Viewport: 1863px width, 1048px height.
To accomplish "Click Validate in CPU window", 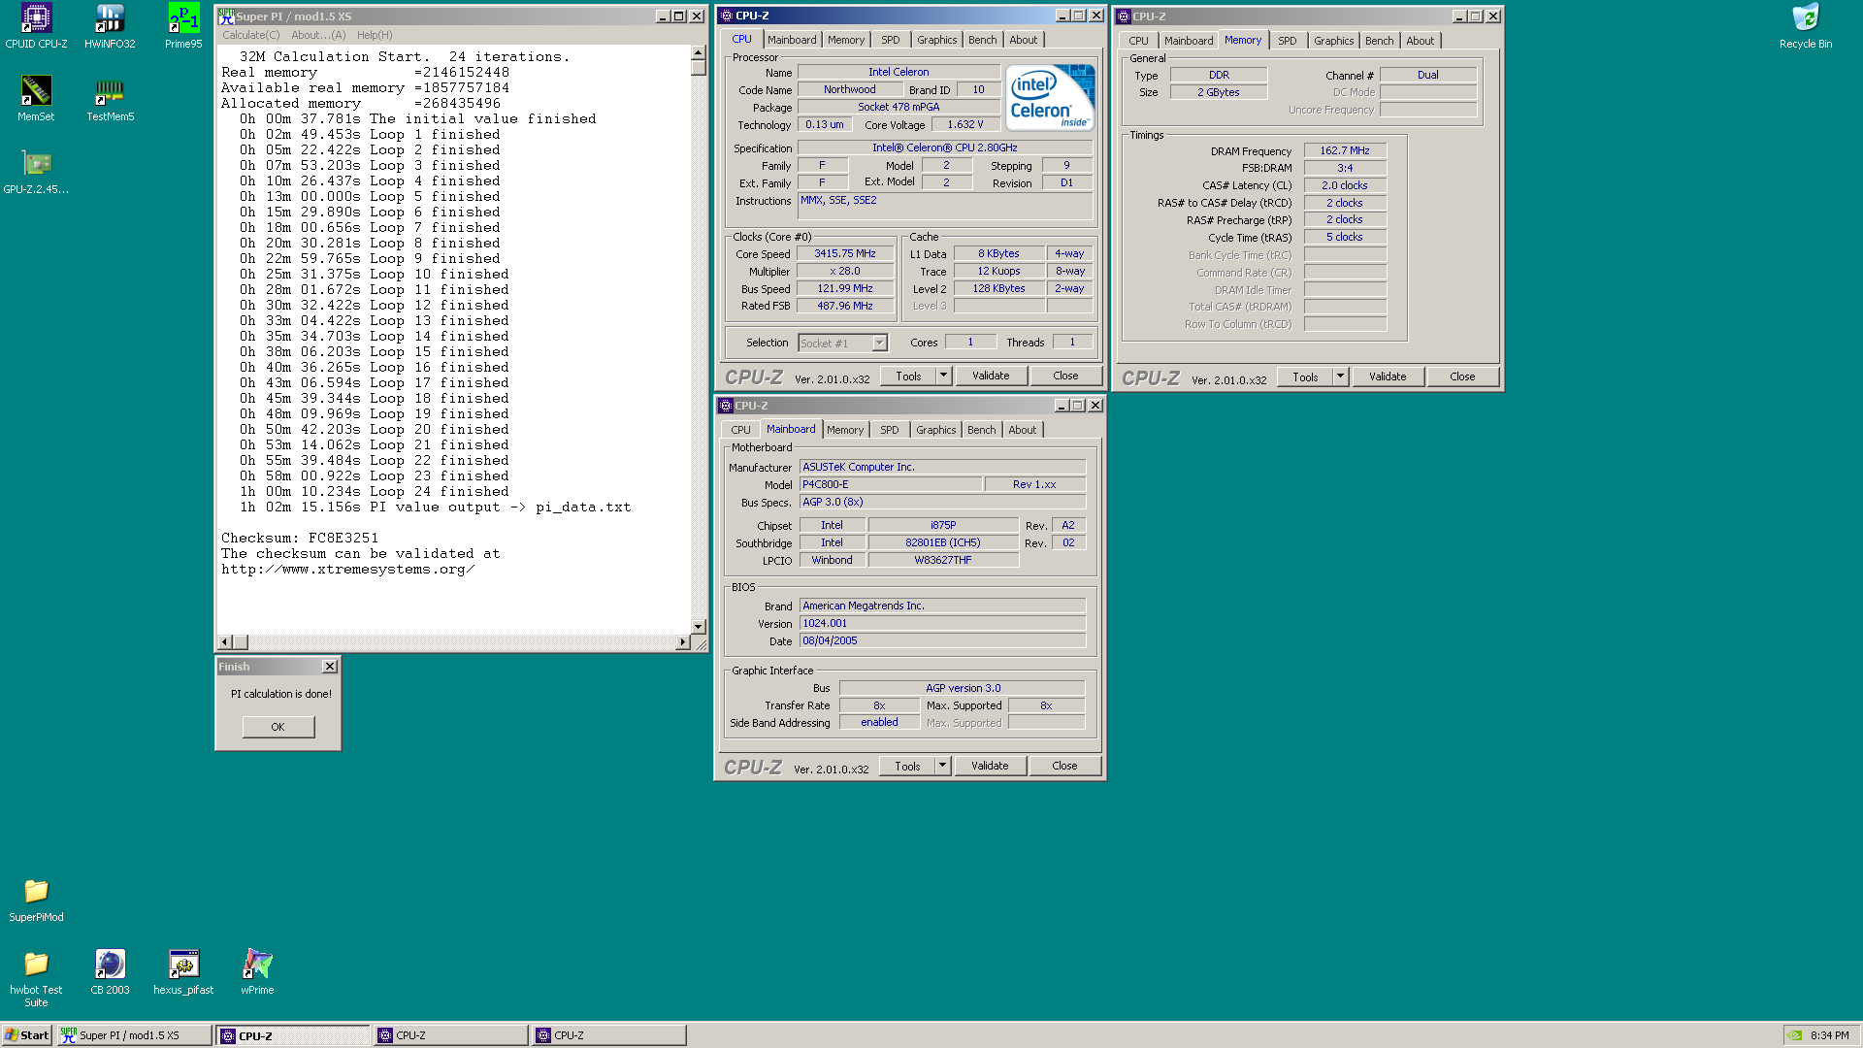I will (x=991, y=376).
